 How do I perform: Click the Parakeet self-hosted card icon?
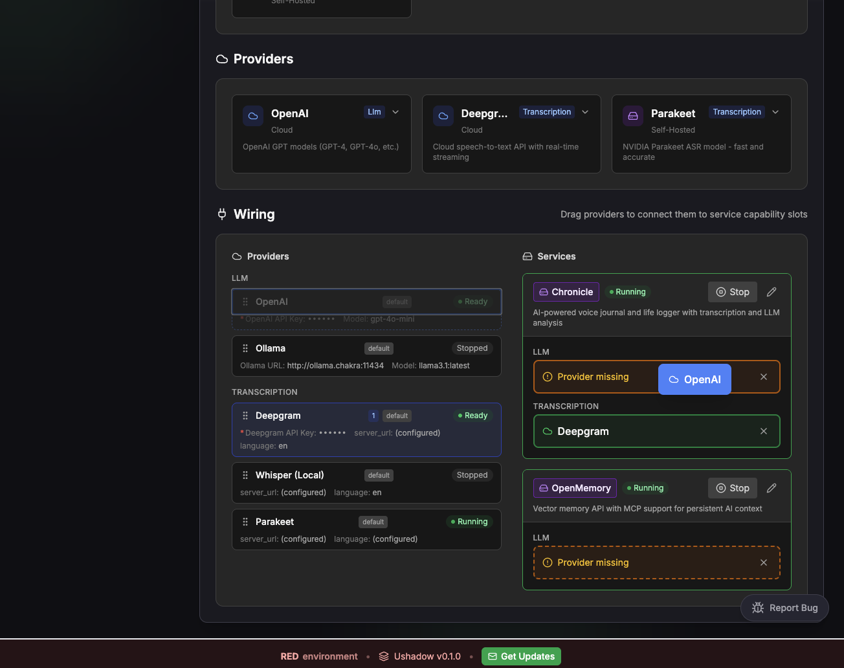(x=633, y=116)
